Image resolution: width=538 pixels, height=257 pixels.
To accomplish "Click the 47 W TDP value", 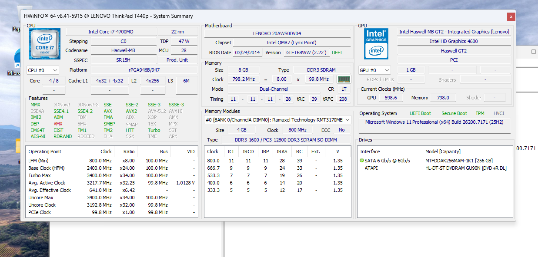I will 184,41.
